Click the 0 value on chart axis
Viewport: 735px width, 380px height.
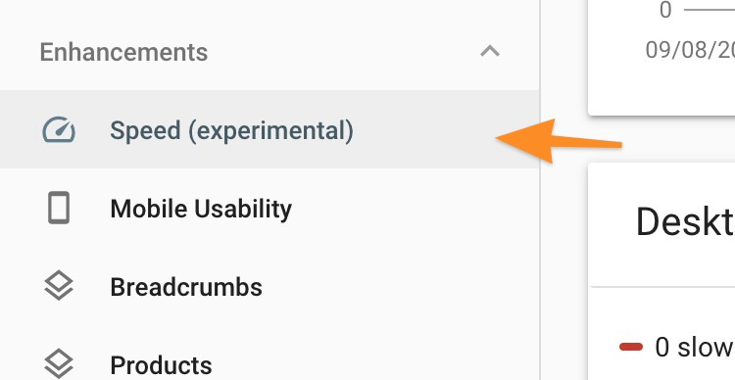pos(665,10)
